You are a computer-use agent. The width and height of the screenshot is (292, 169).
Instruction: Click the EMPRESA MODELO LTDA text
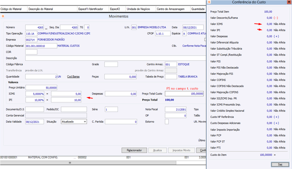[152, 27]
